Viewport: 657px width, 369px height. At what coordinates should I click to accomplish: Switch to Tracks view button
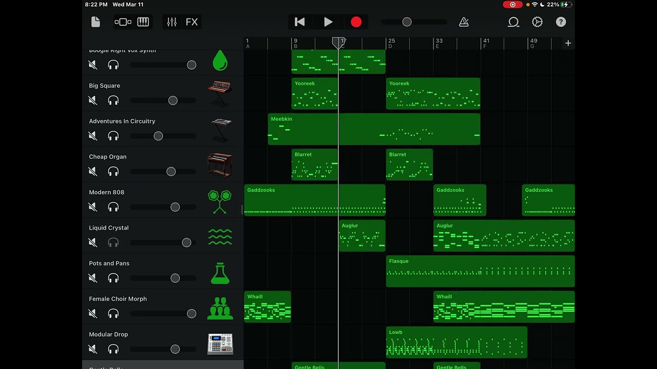[x=123, y=22]
